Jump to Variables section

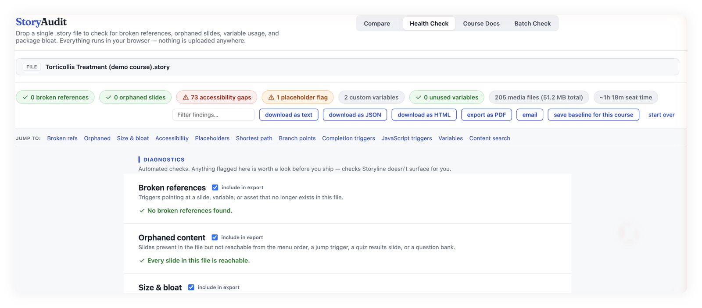pos(450,138)
